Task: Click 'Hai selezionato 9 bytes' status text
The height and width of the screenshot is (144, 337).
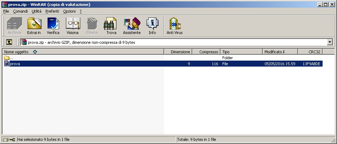Action: 43,139
